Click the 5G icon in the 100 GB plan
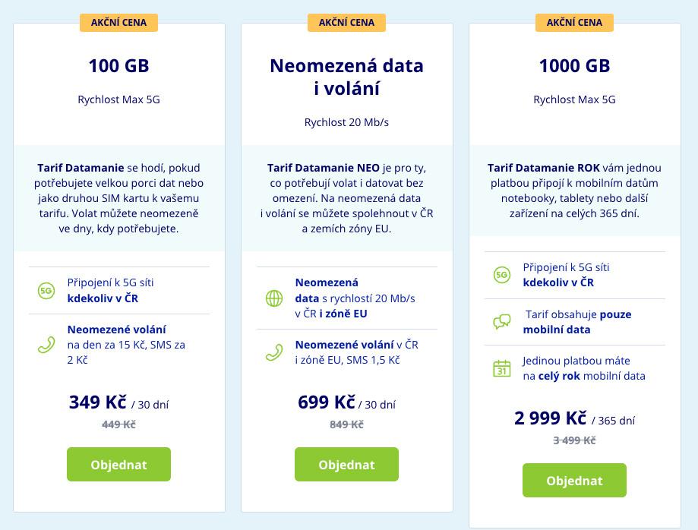 (x=46, y=291)
